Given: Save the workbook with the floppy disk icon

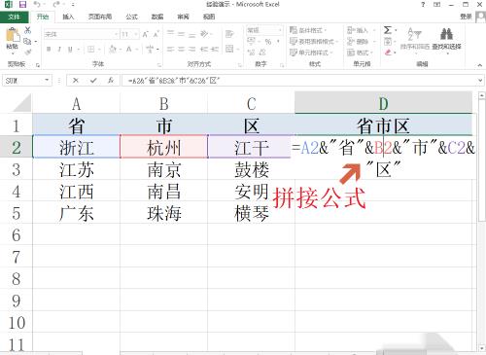Looking at the screenshot, I should click(x=22, y=5).
